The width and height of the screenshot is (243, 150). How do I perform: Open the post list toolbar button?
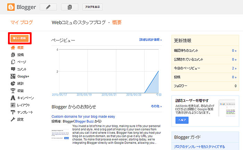tap(69, 7)
